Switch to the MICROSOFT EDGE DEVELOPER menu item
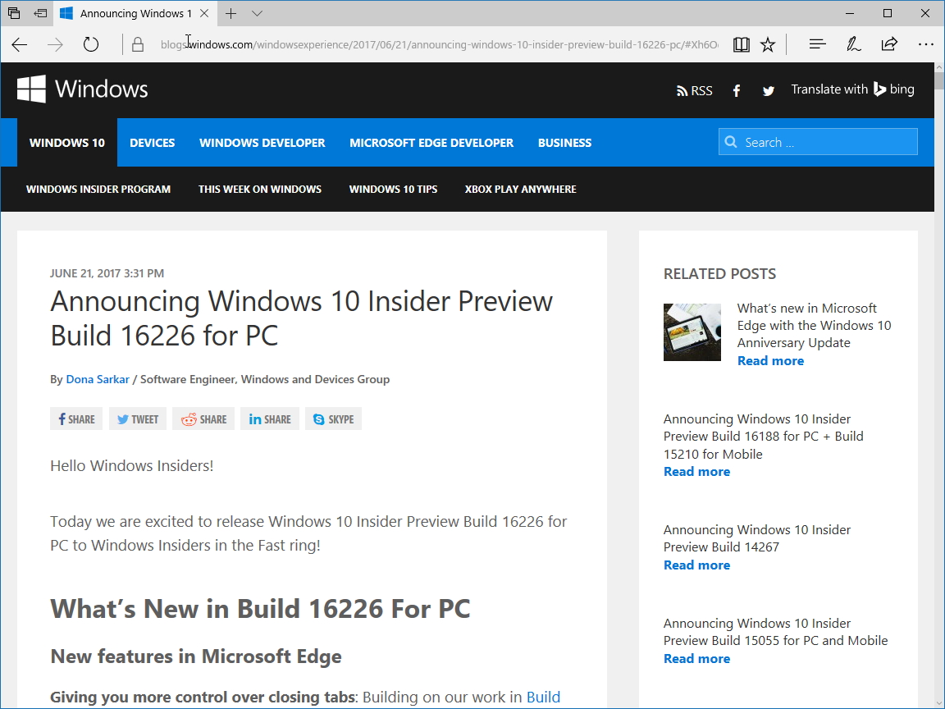 pos(431,142)
